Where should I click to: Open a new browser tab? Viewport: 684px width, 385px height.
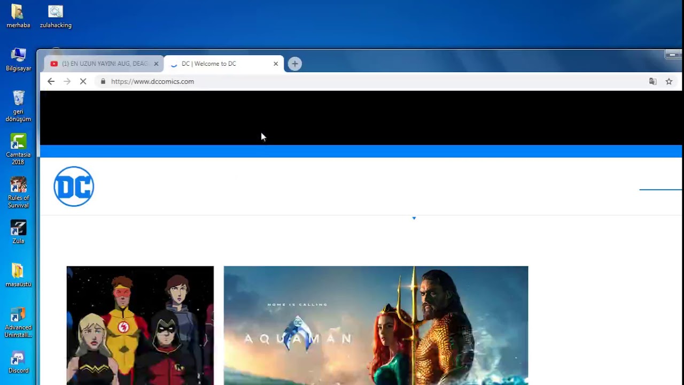[294, 64]
